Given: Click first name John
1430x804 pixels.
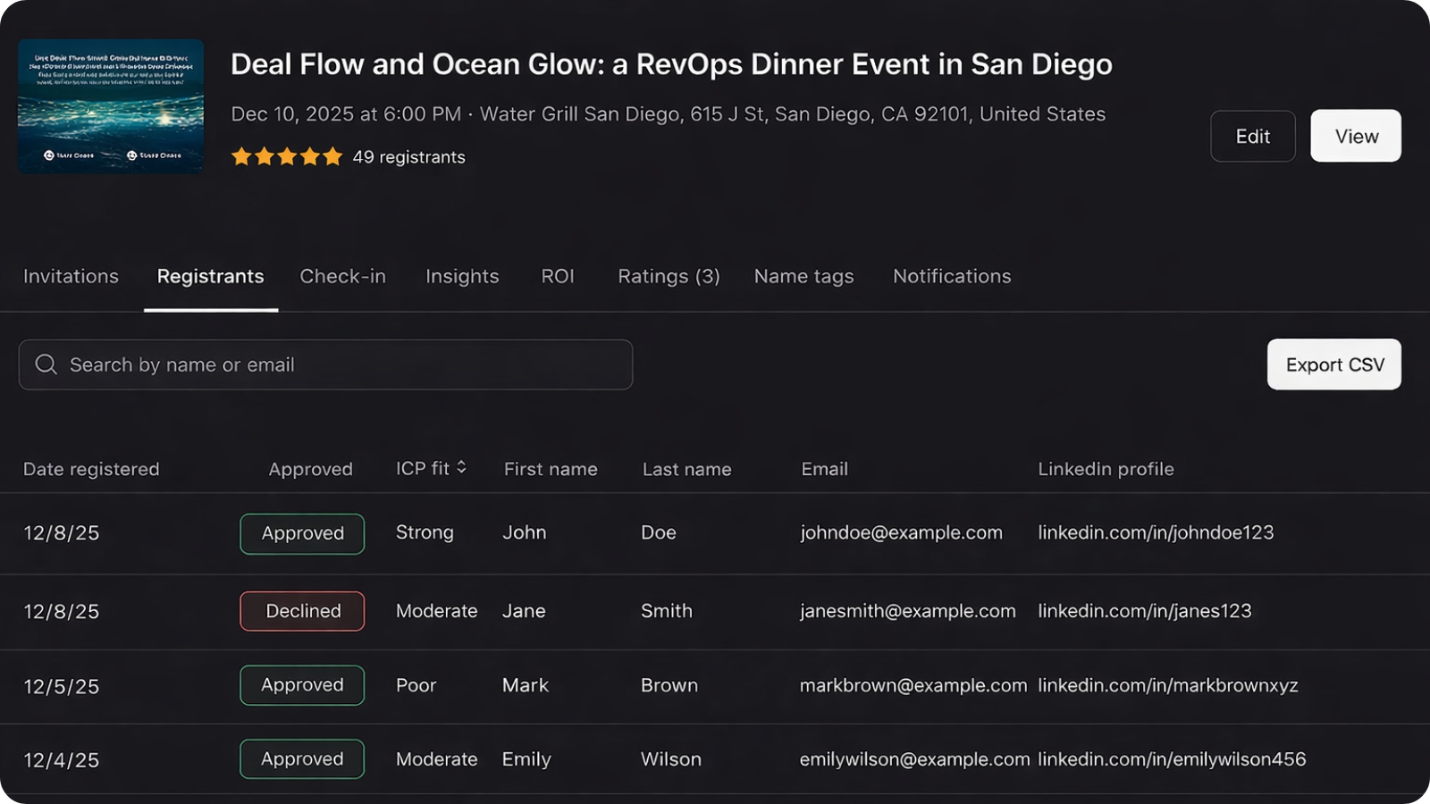Looking at the screenshot, I should (524, 532).
